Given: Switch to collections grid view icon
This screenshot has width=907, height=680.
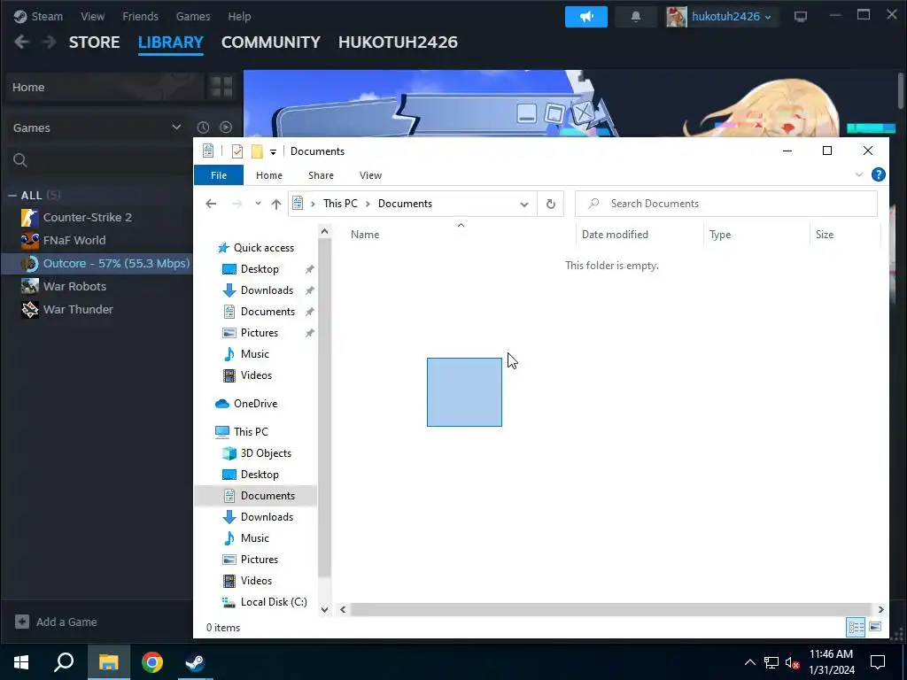Looking at the screenshot, I should pos(221,88).
